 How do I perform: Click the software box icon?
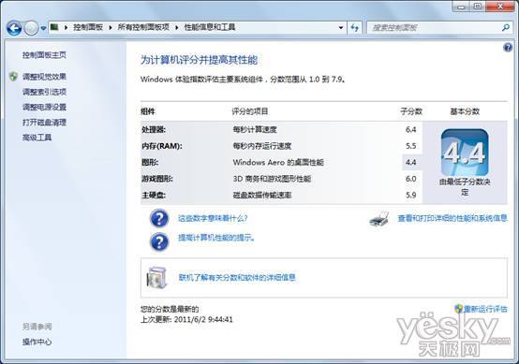(x=157, y=277)
